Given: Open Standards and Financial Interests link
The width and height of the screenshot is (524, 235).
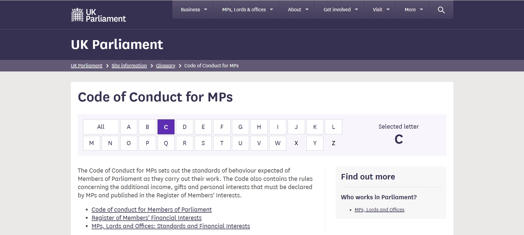Looking at the screenshot, I should [171, 226].
